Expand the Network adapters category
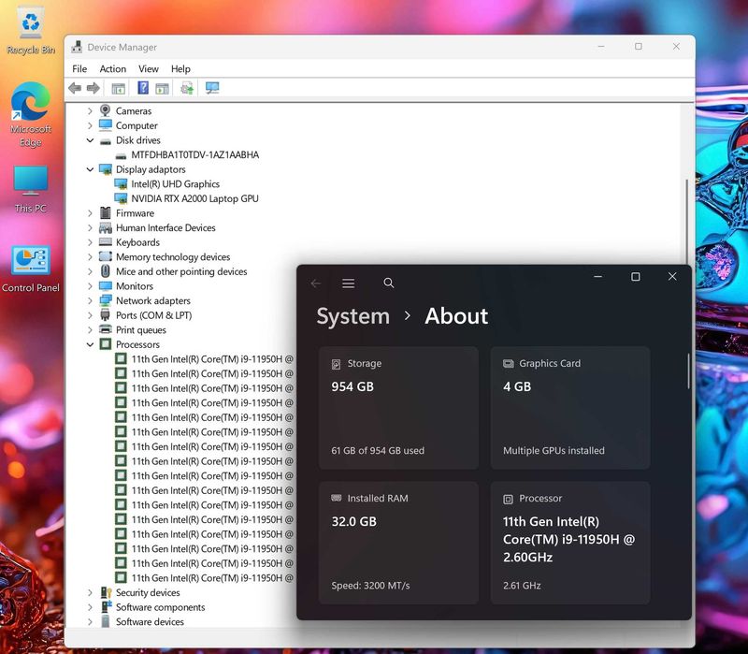748x654 pixels. (x=90, y=300)
